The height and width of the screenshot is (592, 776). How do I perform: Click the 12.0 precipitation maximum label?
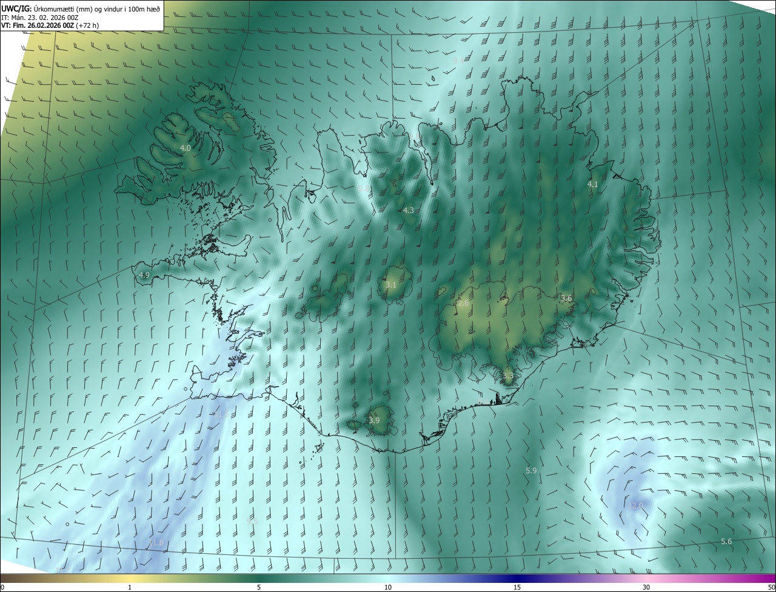tap(635, 505)
